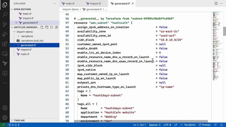The image size is (226, 127).
Task: Go to line via Ln 1, Col 1
Action: coord(139,125)
